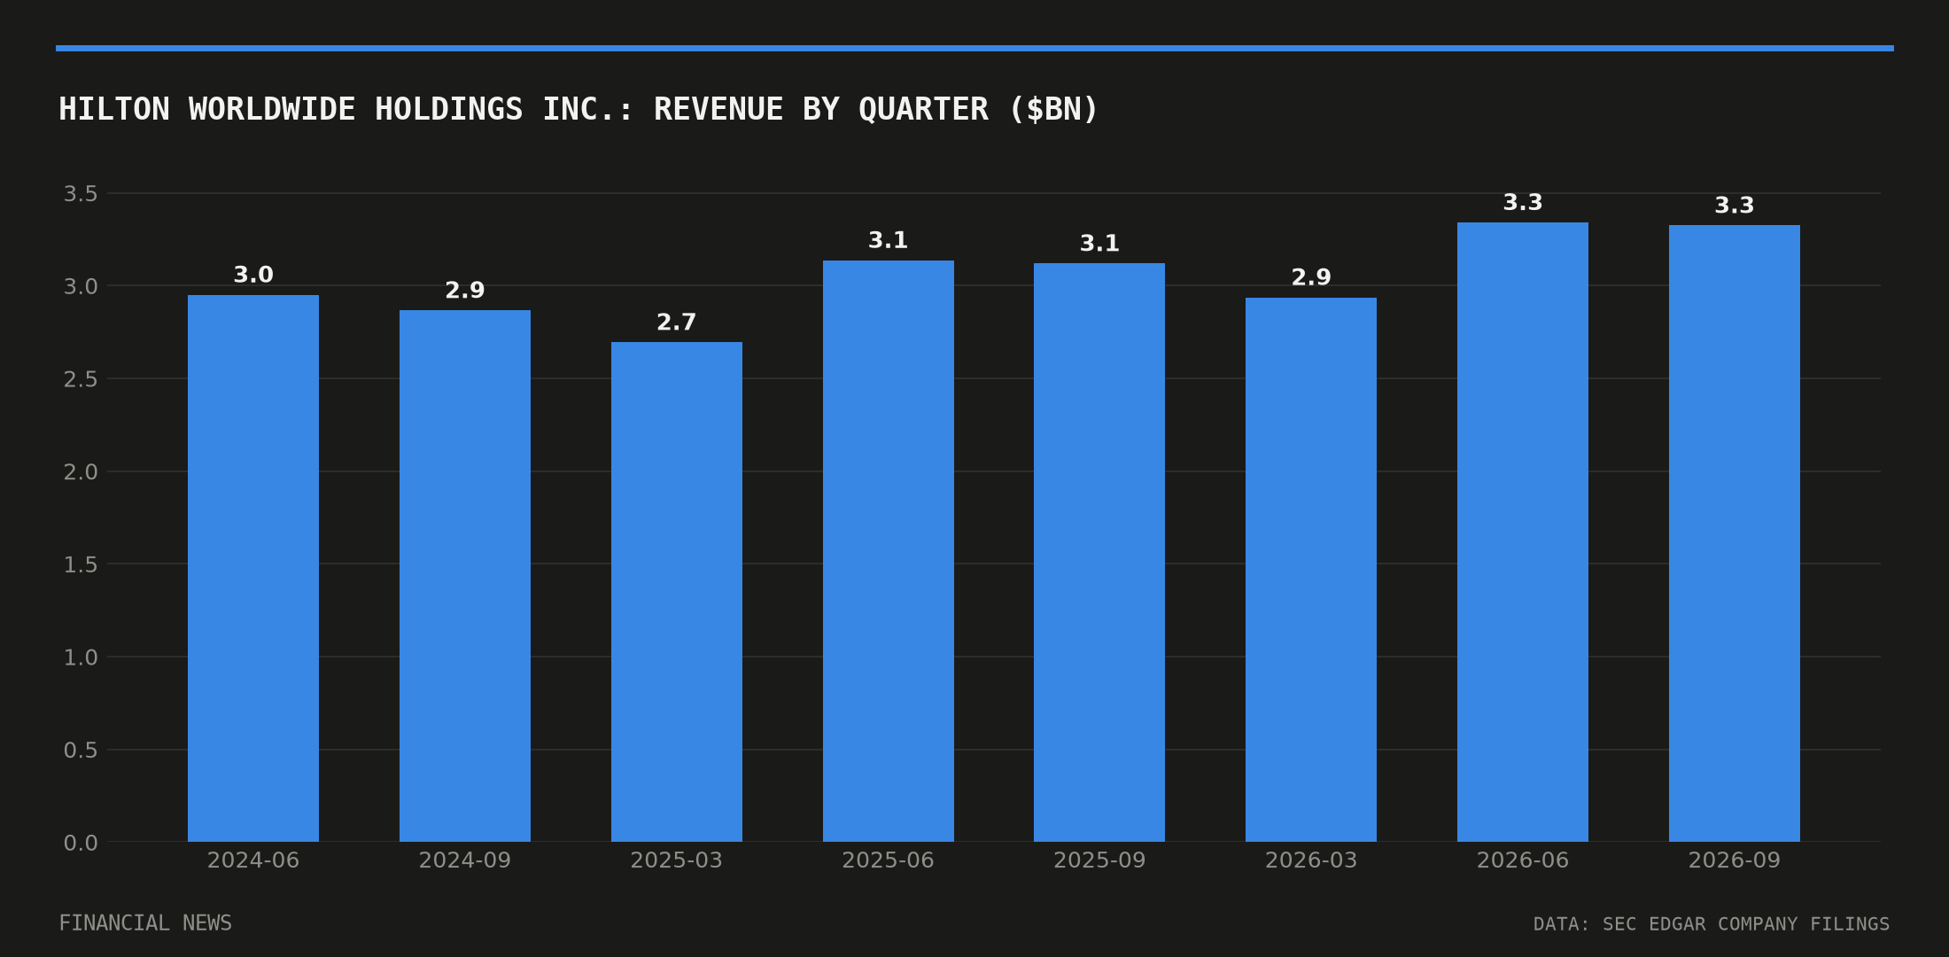Click the 3.1 value label above 2025-09
Viewport: 1949px width, 957px height.
point(1099,244)
